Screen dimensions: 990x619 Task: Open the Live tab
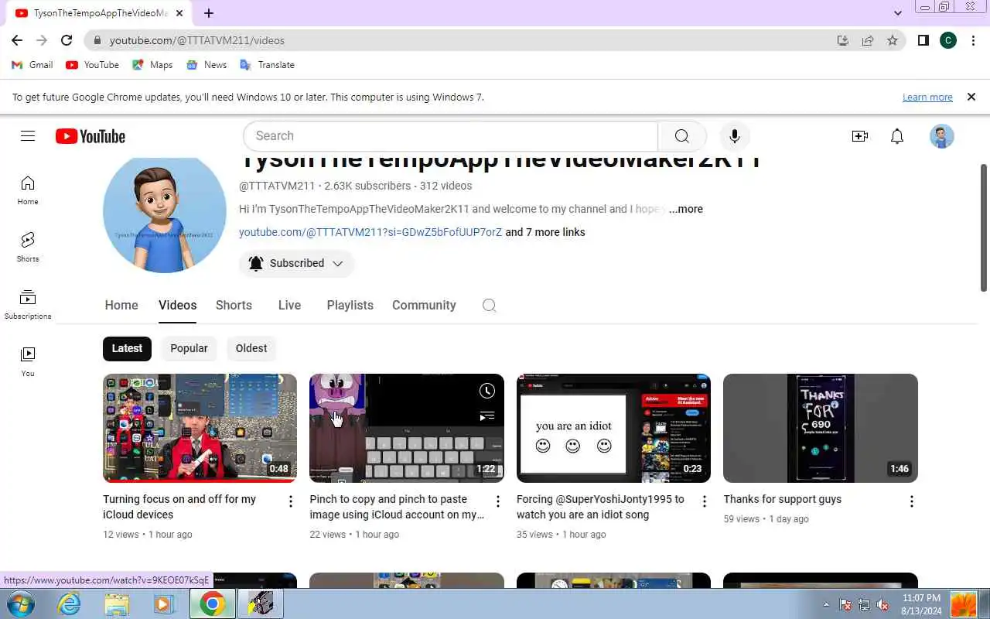point(289,305)
